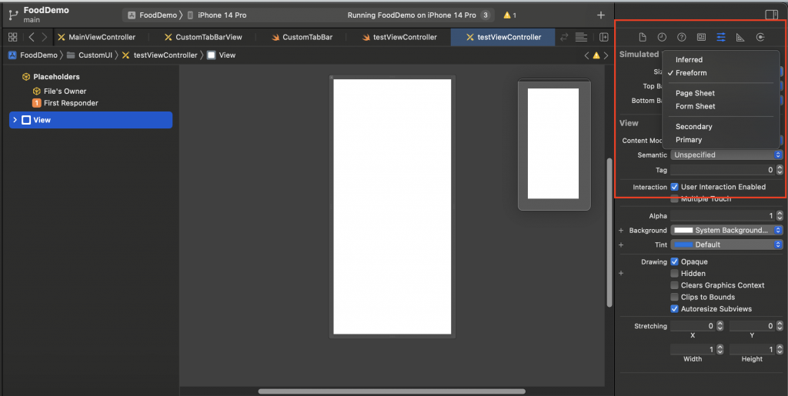The width and height of the screenshot is (788, 396).
Task: Click the canvas vertical scrollbar
Action: pos(609,232)
